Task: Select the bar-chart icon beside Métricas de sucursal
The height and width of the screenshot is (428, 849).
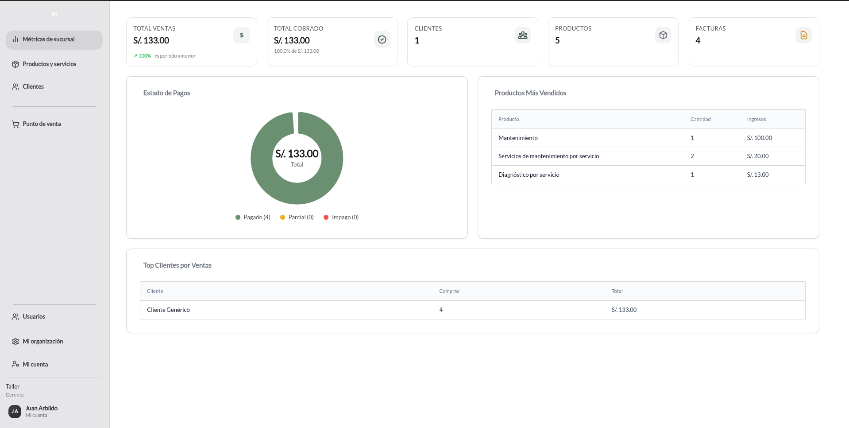Action: (x=15, y=39)
